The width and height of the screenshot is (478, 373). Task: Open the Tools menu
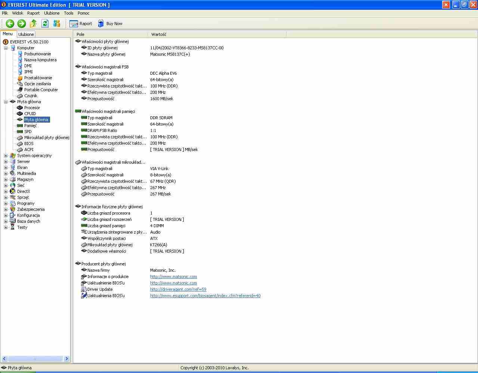tap(69, 13)
